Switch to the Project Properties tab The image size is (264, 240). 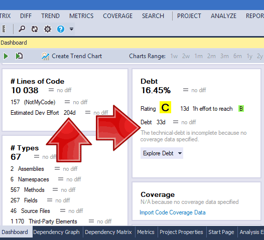tap(181, 232)
